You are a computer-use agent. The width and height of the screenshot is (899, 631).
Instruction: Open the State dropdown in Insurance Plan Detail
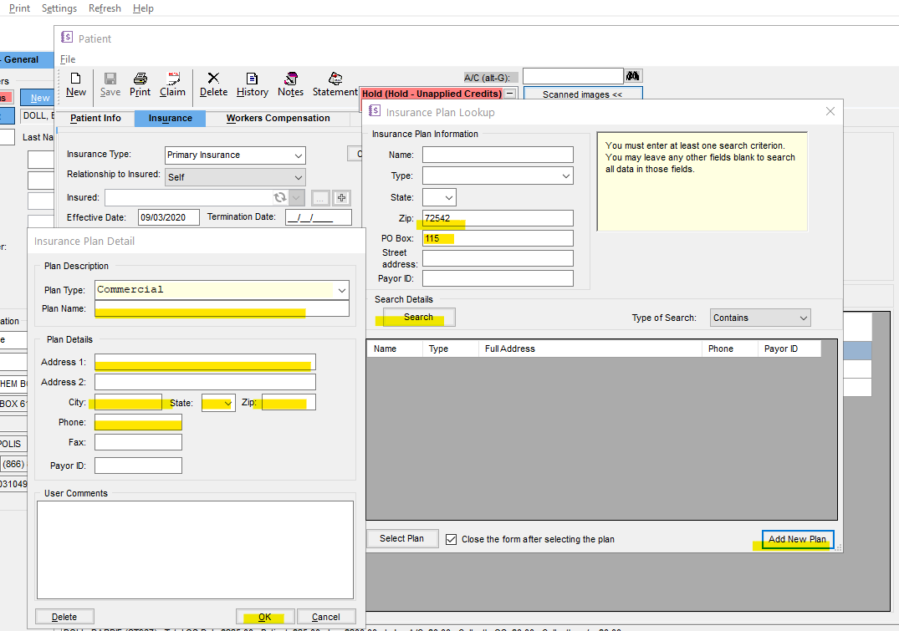click(228, 404)
